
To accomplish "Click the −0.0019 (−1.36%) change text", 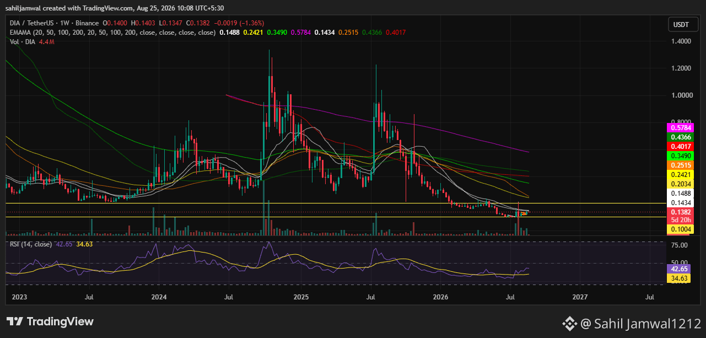I will (x=239, y=23).
